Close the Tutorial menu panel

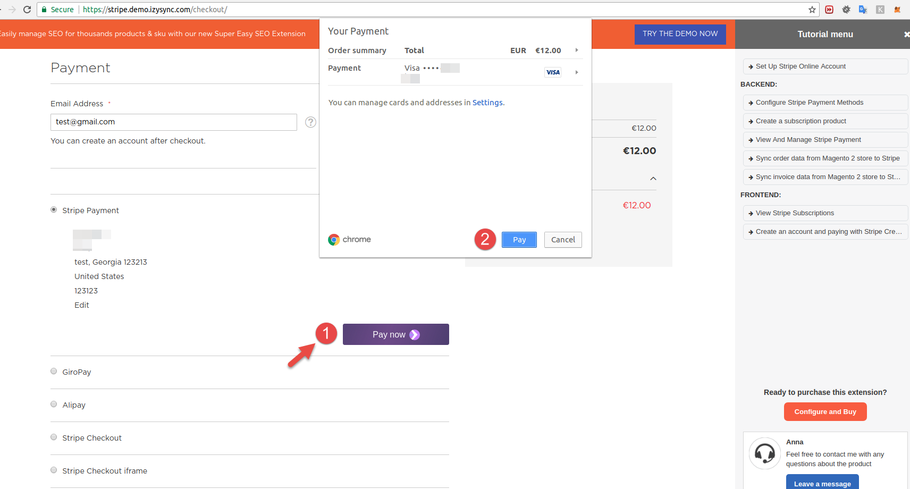906,35
